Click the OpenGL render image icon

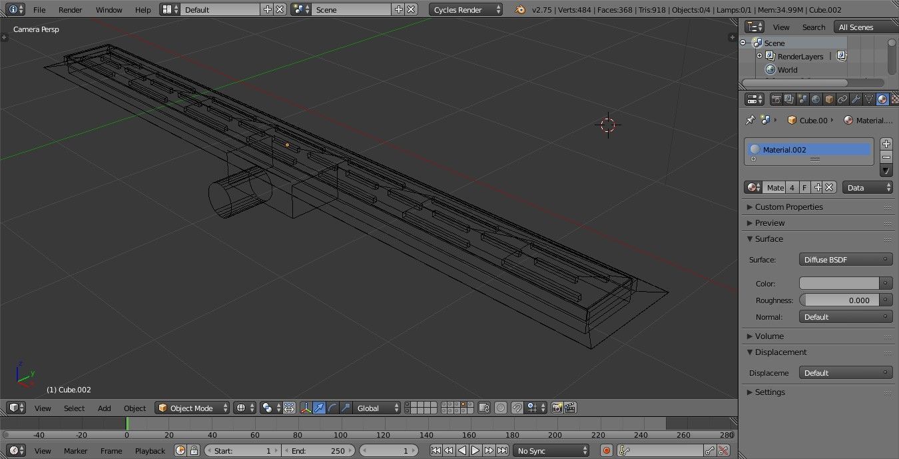(x=557, y=408)
